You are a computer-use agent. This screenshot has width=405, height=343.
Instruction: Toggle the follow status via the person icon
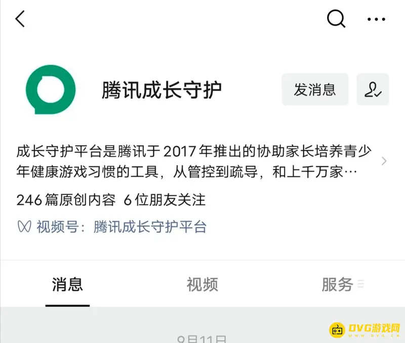click(x=373, y=89)
